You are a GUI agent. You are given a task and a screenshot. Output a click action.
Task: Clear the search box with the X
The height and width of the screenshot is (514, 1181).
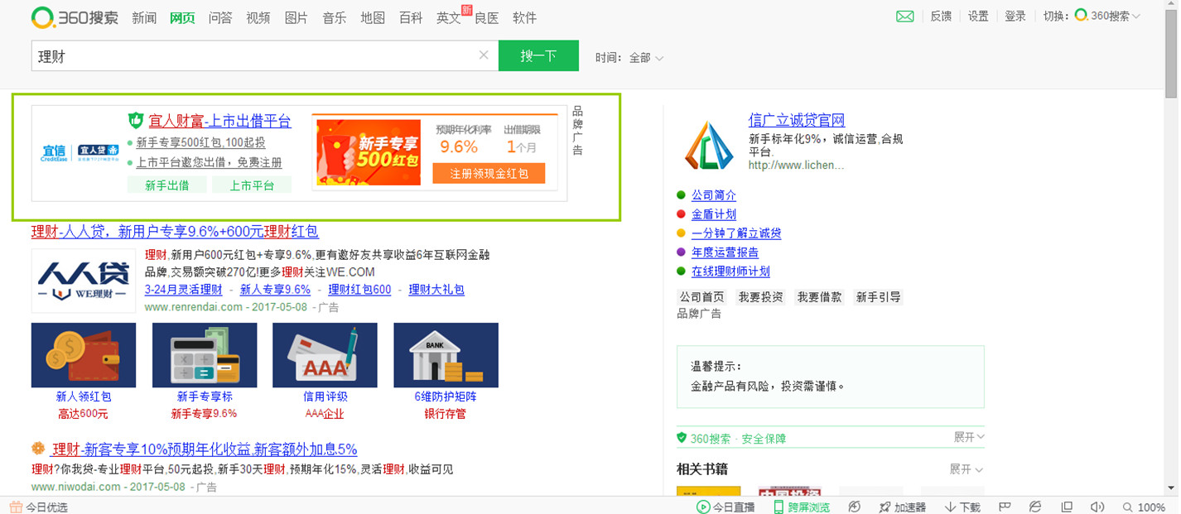(484, 55)
